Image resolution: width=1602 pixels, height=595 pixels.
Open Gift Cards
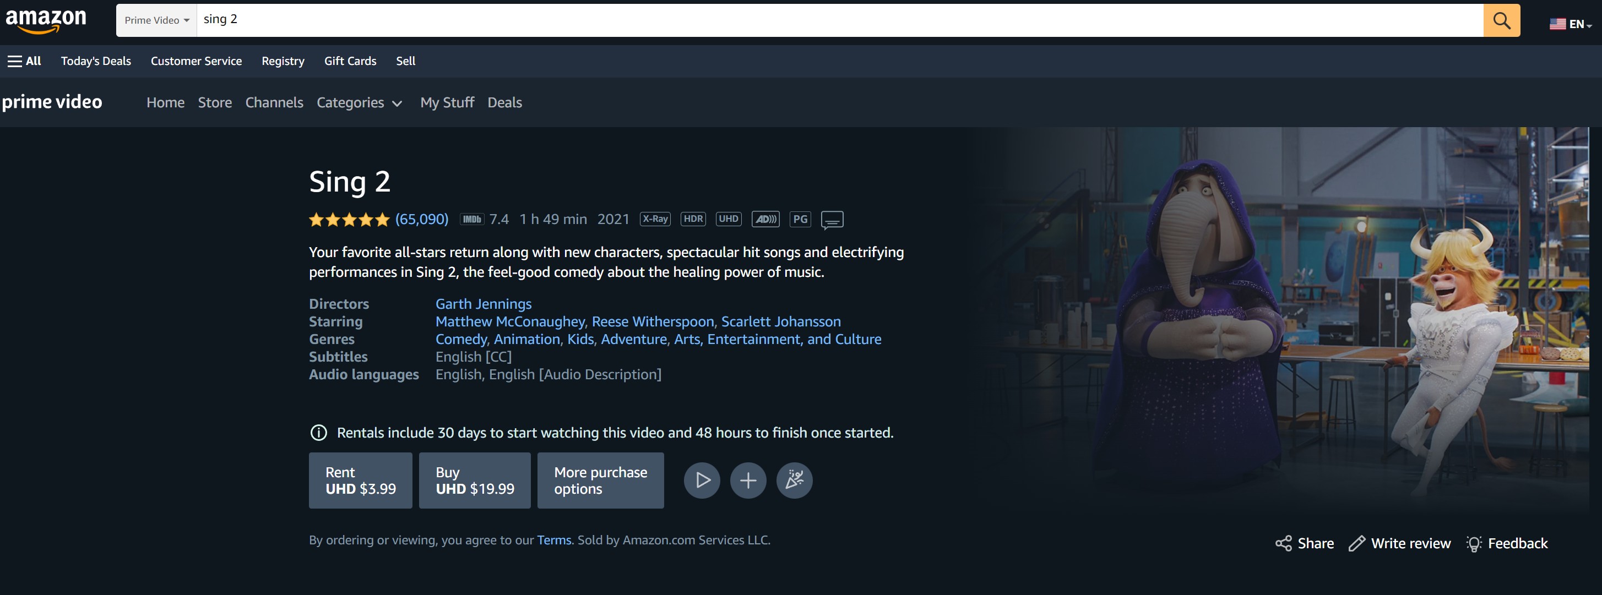coord(350,61)
